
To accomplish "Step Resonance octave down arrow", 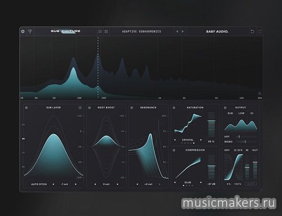I will coord(137,184).
